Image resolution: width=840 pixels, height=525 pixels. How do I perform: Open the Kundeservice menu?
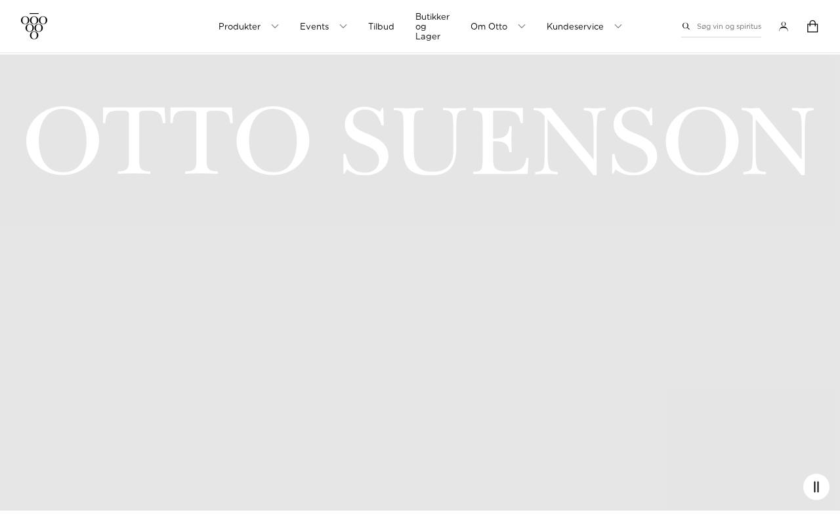tap(575, 26)
